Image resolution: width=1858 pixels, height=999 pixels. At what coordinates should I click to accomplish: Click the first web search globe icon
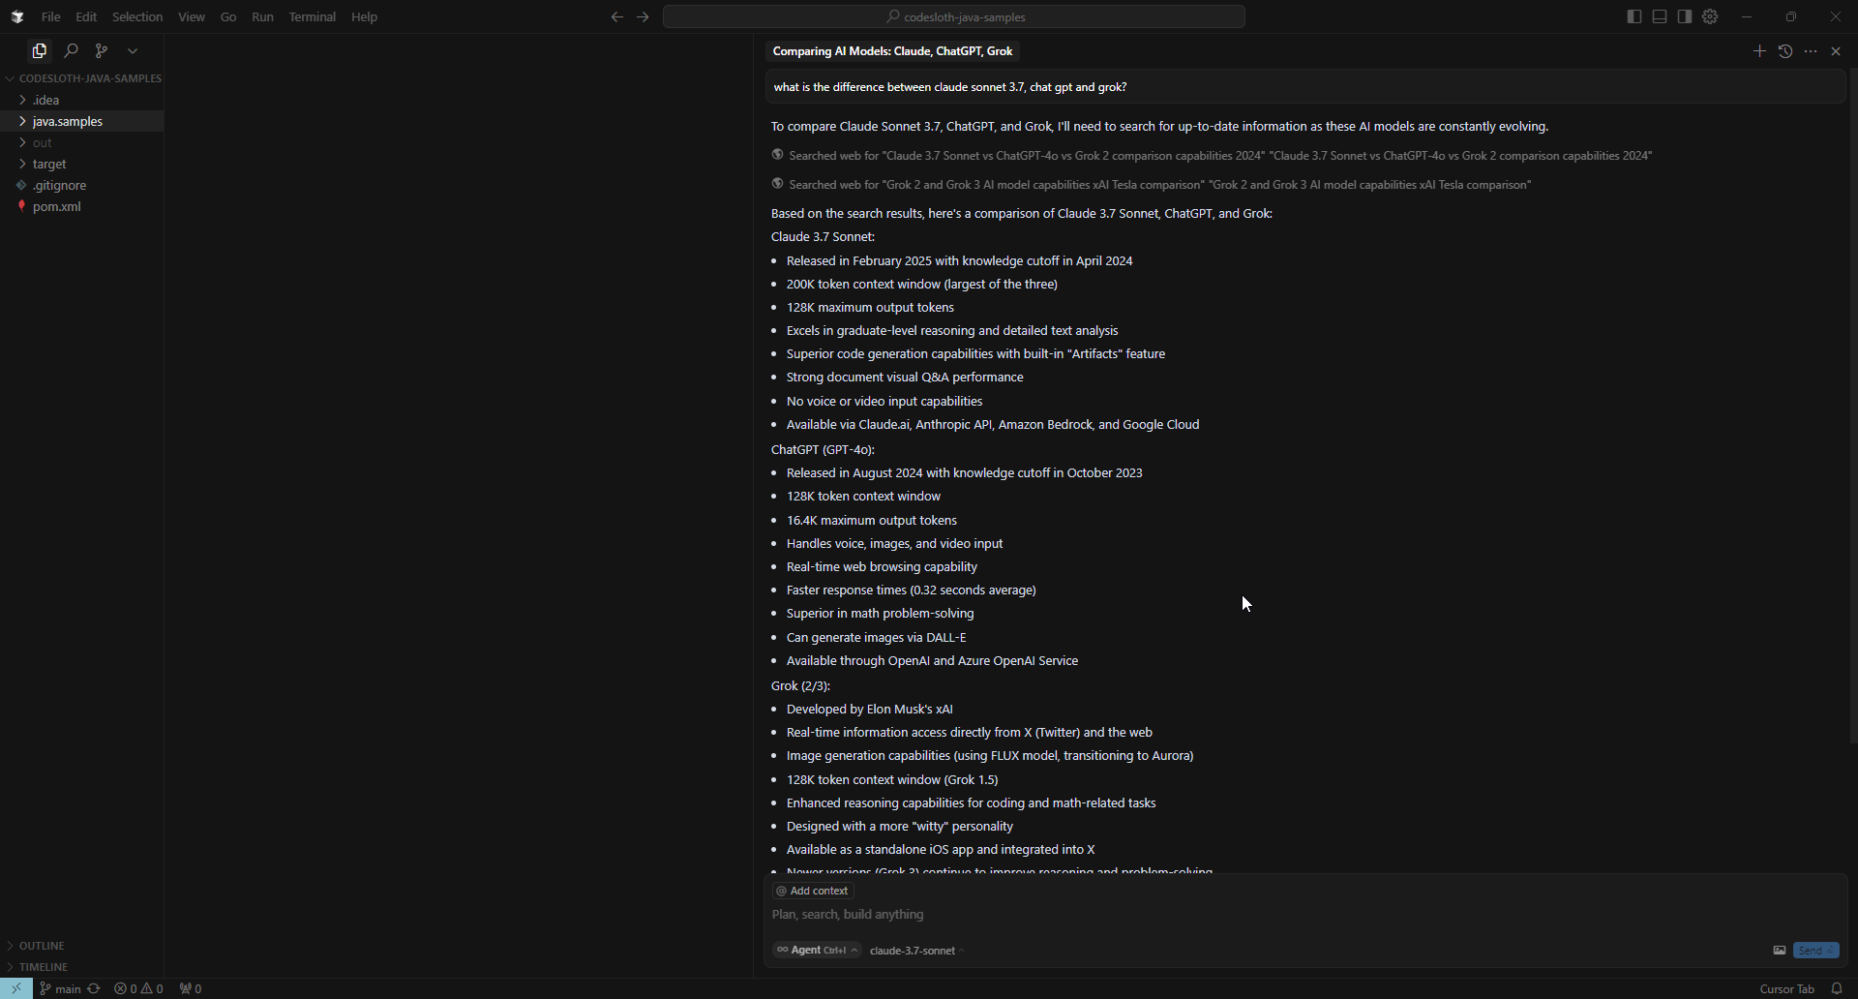777,155
